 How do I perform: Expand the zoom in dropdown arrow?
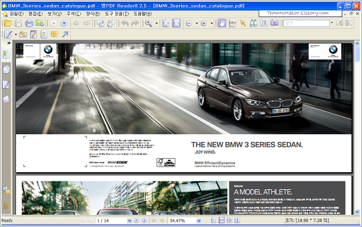click(211, 23)
